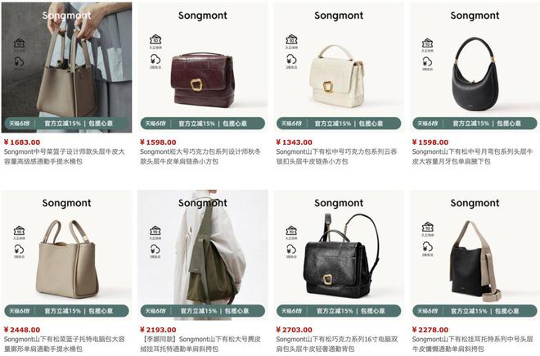The width and height of the screenshot is (540, 356).
Task: Open the burgundy chocolate bag product image
Action: tap(203, 79)
